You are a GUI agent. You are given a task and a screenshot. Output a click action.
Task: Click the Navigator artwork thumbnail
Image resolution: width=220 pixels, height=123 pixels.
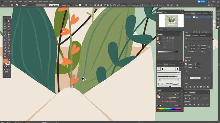tap(171, 21)
